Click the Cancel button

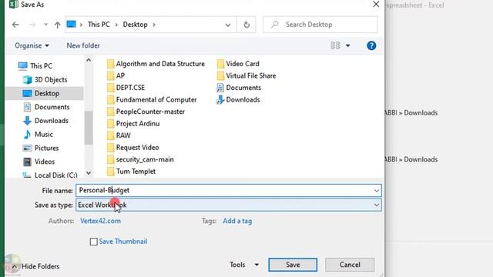[x=350, y=265]
